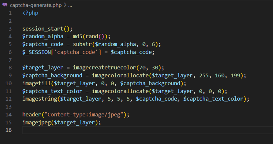Click line number 9 in gutter
The width and height of the screenshot is (273, 144).
click(x=10, y=75)
